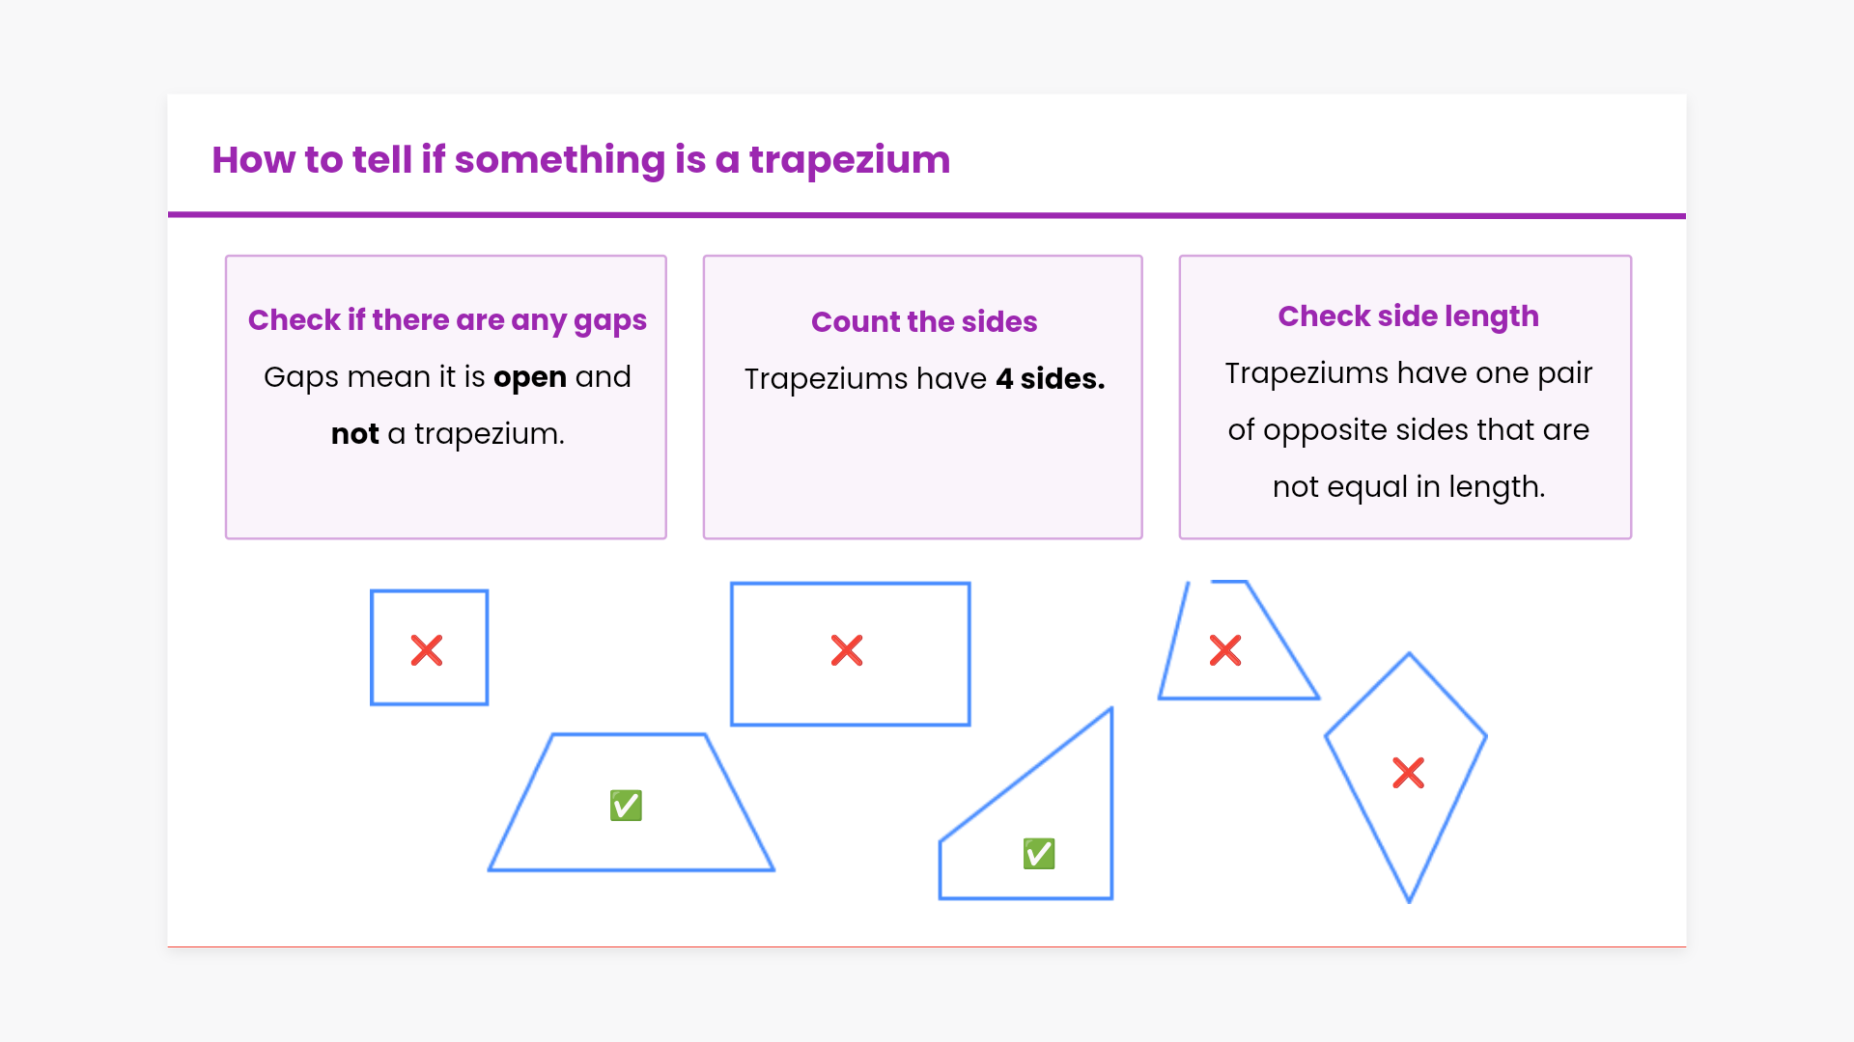The image size is (1854, 1042).
Task: Click the "Count the sides" heading
Action: pyautogui.click(x=924, y=321)
